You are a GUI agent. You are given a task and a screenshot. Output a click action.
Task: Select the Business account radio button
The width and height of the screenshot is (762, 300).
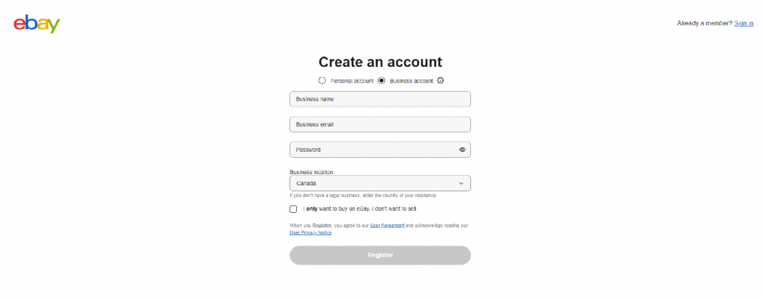382,80
